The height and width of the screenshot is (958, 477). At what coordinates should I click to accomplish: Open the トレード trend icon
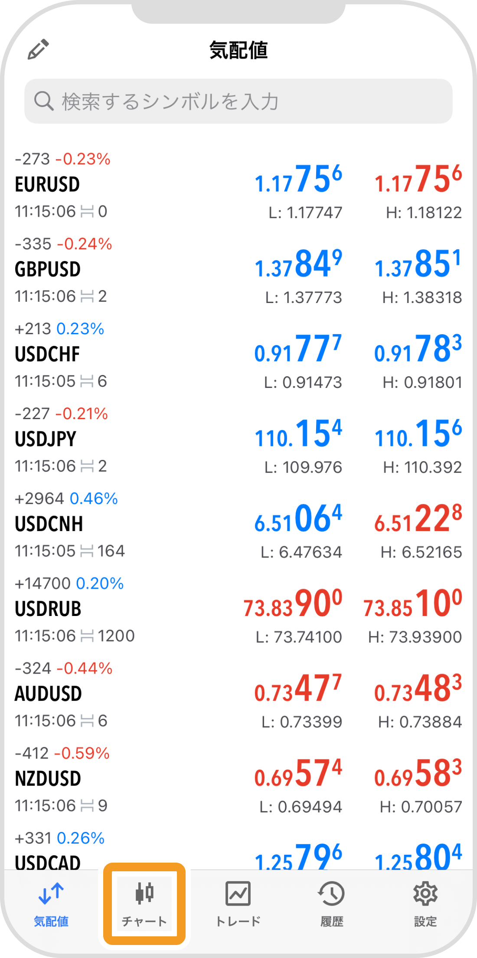point(238,893)
